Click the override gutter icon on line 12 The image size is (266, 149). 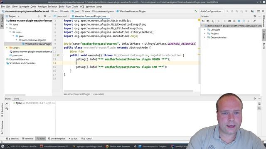[58, 55]
